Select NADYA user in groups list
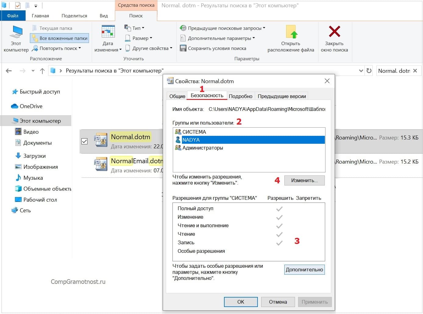423x314 pixels. point(191,140)
